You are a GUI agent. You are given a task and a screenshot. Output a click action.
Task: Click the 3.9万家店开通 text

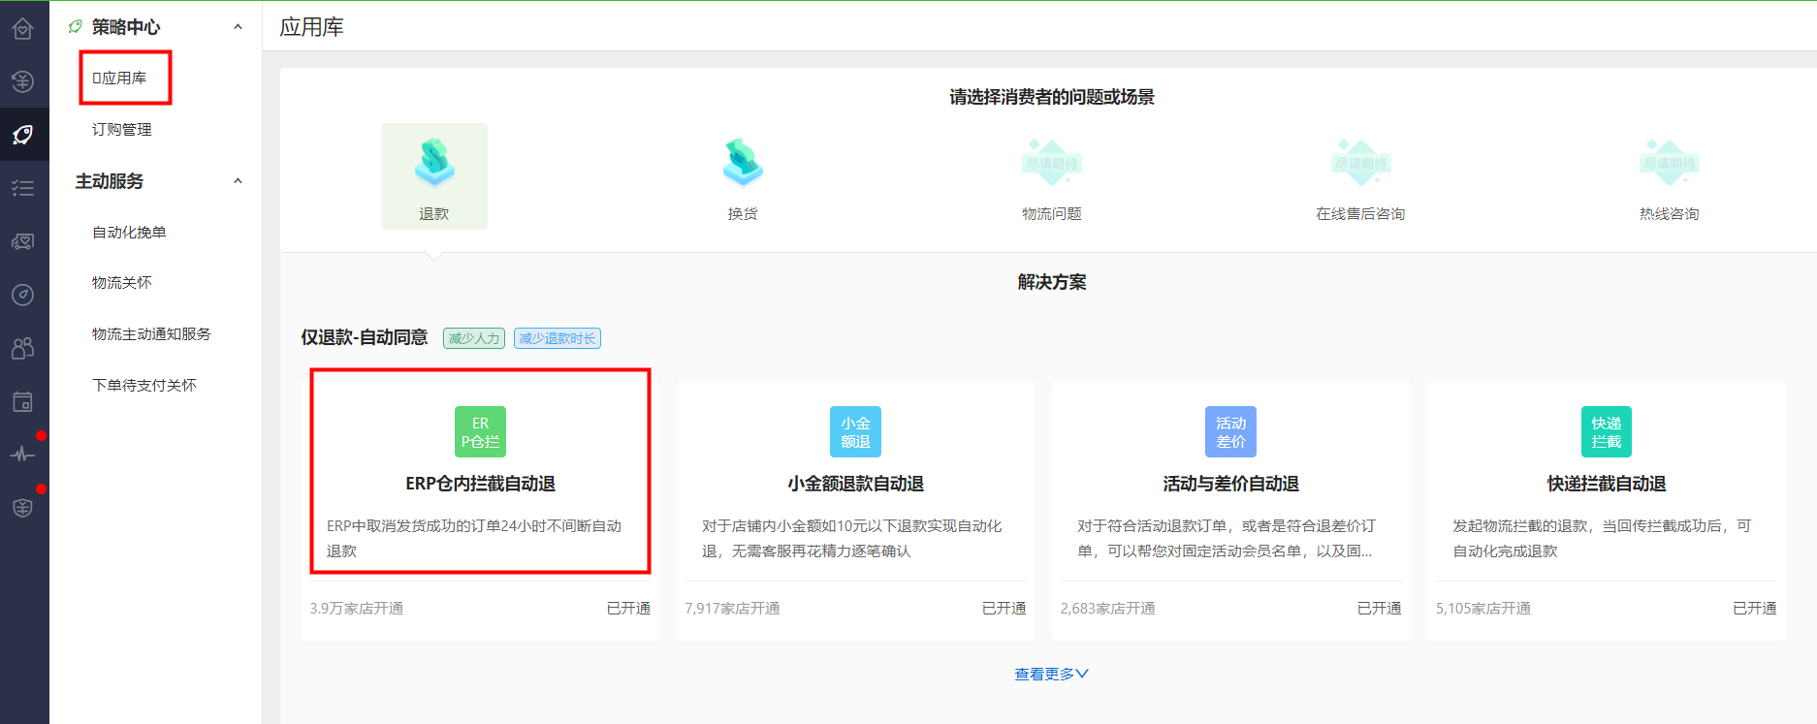pyautogui.click(x=357, y=608)
